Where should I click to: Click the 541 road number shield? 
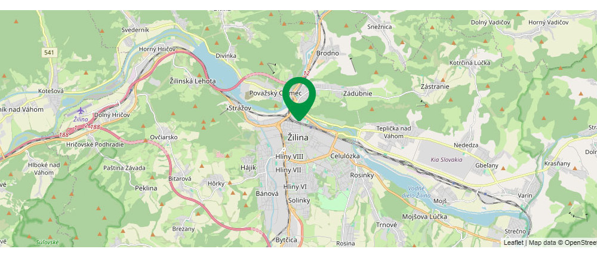[x=50, y=53]
